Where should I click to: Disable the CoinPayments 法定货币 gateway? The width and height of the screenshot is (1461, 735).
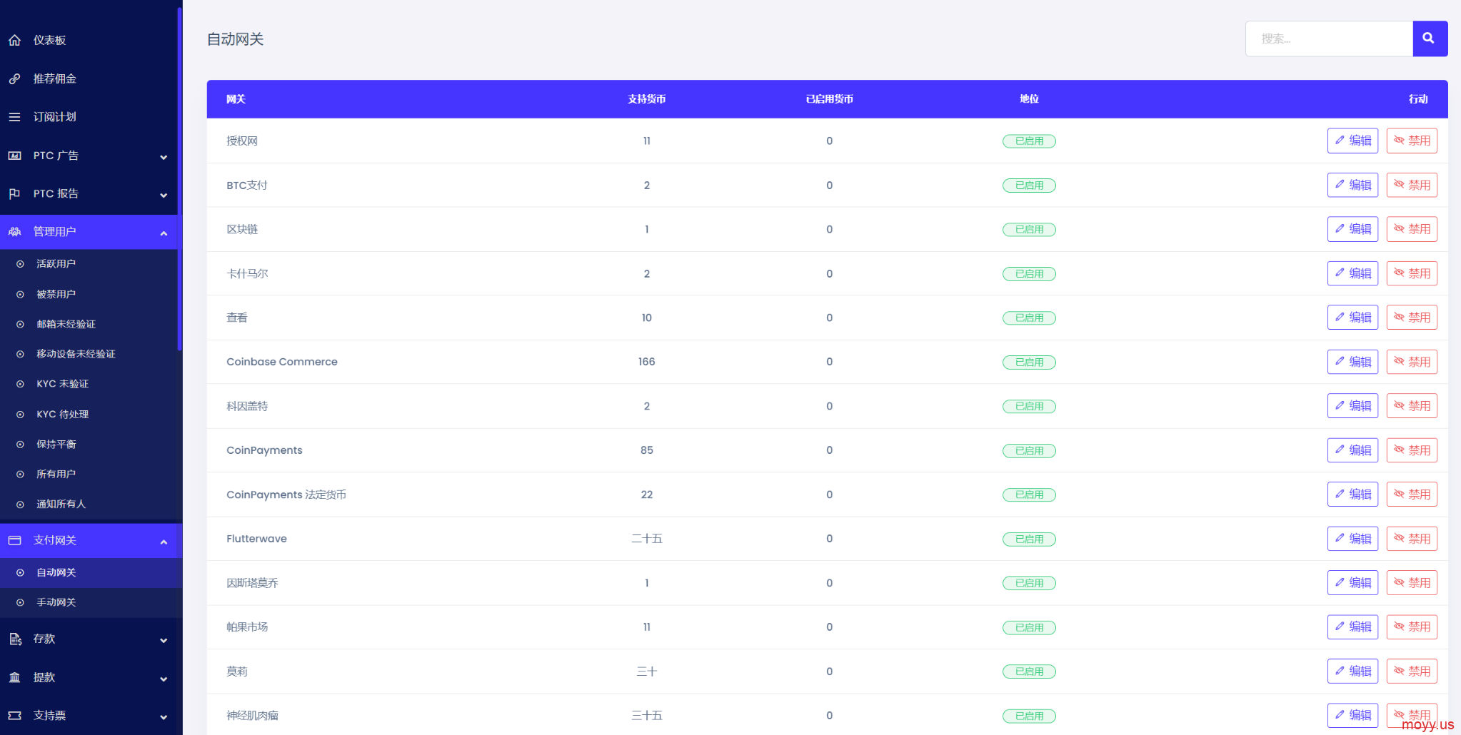[1412, 495]
